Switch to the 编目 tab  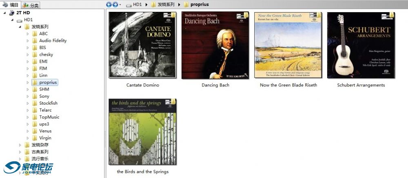tap(11, 4)
